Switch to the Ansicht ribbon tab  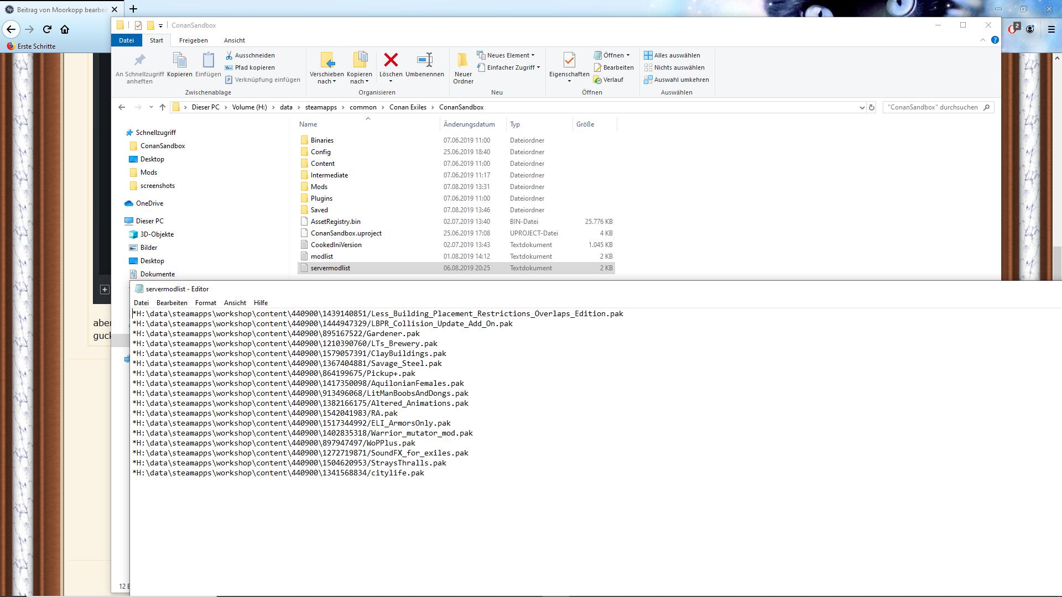tap(235, 40)
